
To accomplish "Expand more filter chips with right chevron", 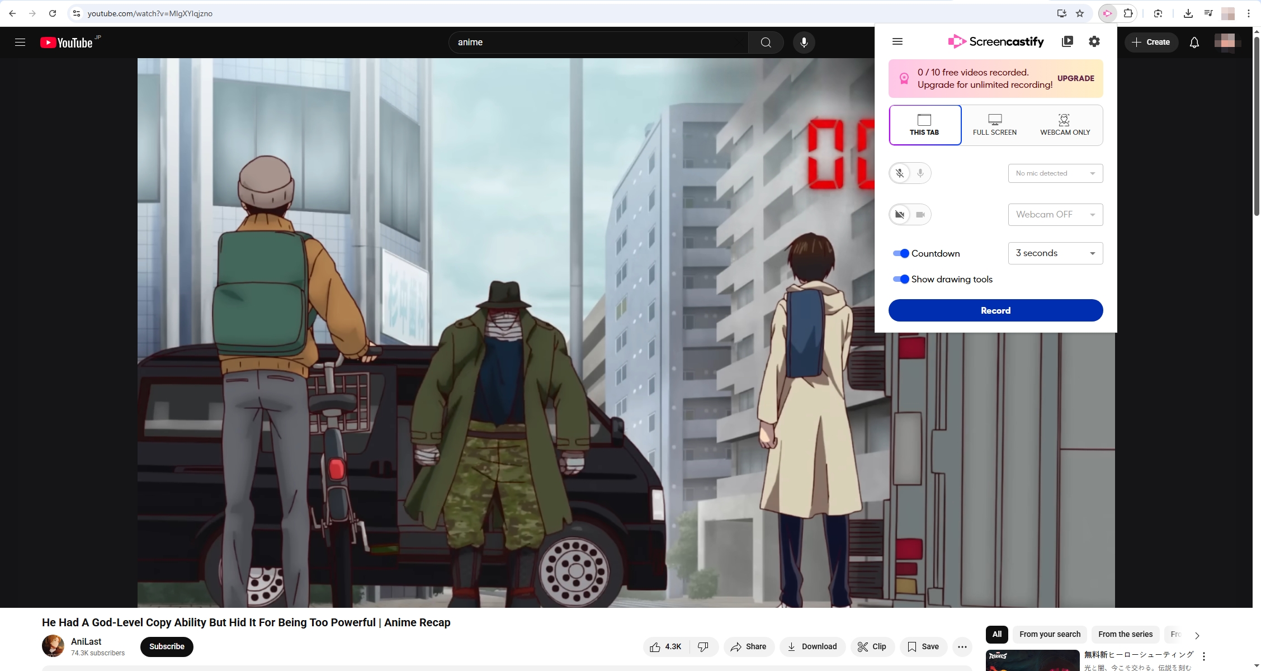I will pos(1197,635).
